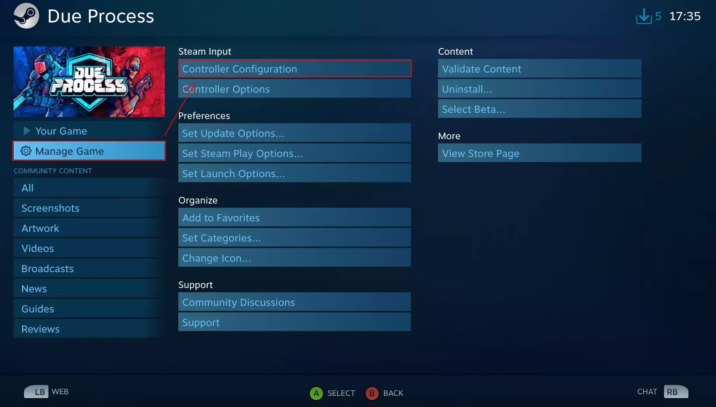Open the Support button under Support section
The width and height of the screenshot is (716, 407).
coord(295,322)
